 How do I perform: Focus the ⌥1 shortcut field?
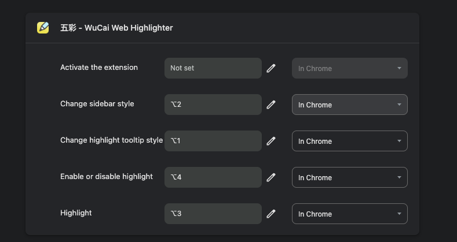[213, 141]
